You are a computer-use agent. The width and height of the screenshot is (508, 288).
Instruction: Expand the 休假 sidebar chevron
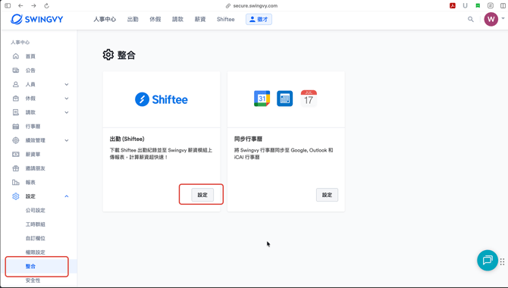pos(67,99)
